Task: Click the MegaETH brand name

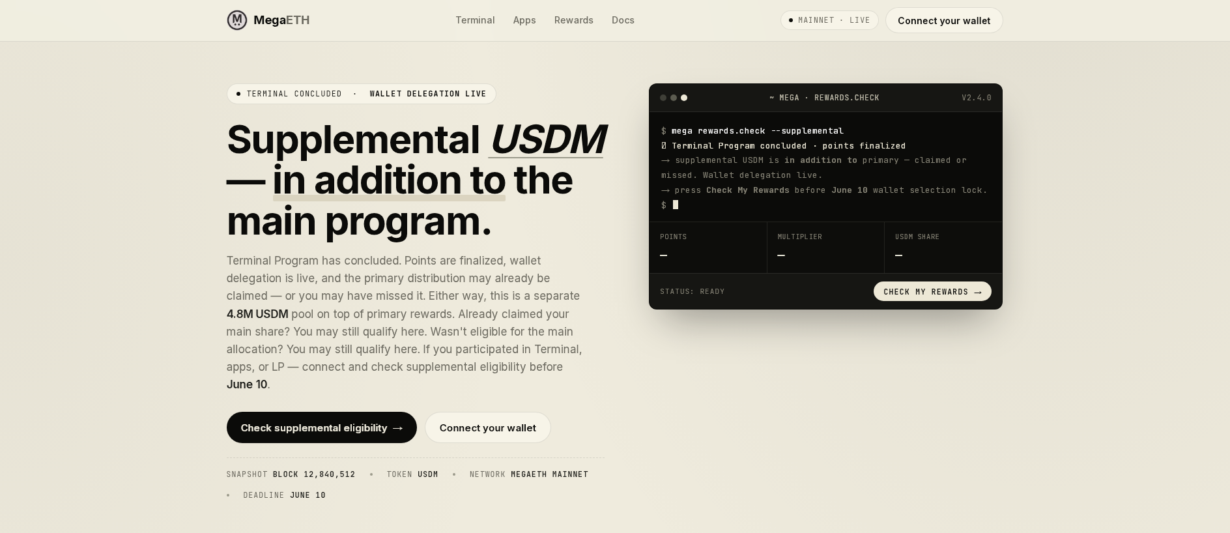Action: (x=281, y=20)
